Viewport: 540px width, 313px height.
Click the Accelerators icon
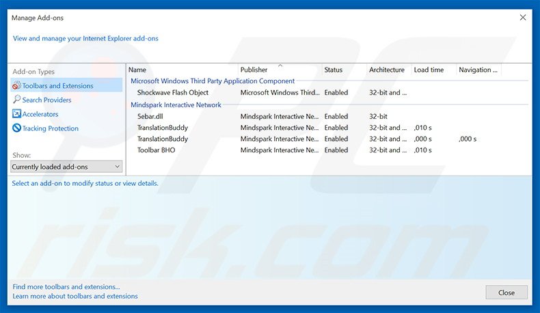tap(16, 113)
